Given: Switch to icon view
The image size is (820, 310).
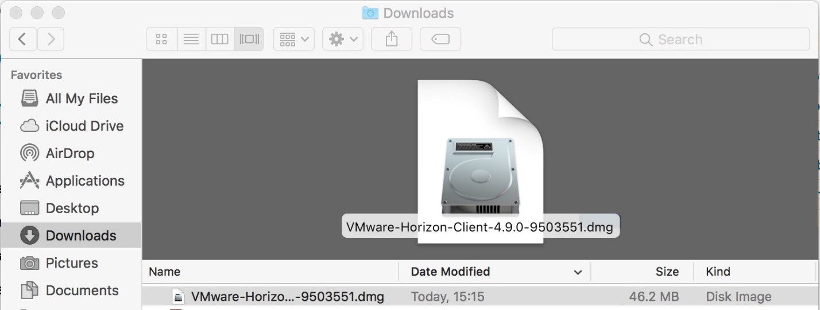Looking at the screenshot, I should (x=161, y=39).
